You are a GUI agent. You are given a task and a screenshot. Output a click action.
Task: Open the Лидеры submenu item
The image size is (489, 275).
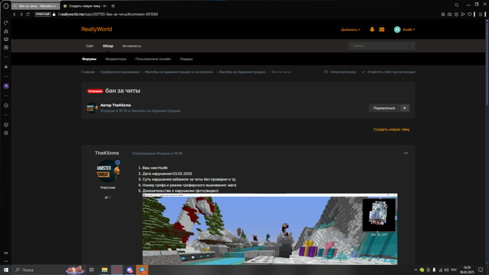pyautogui.click(x=186, y=59)
